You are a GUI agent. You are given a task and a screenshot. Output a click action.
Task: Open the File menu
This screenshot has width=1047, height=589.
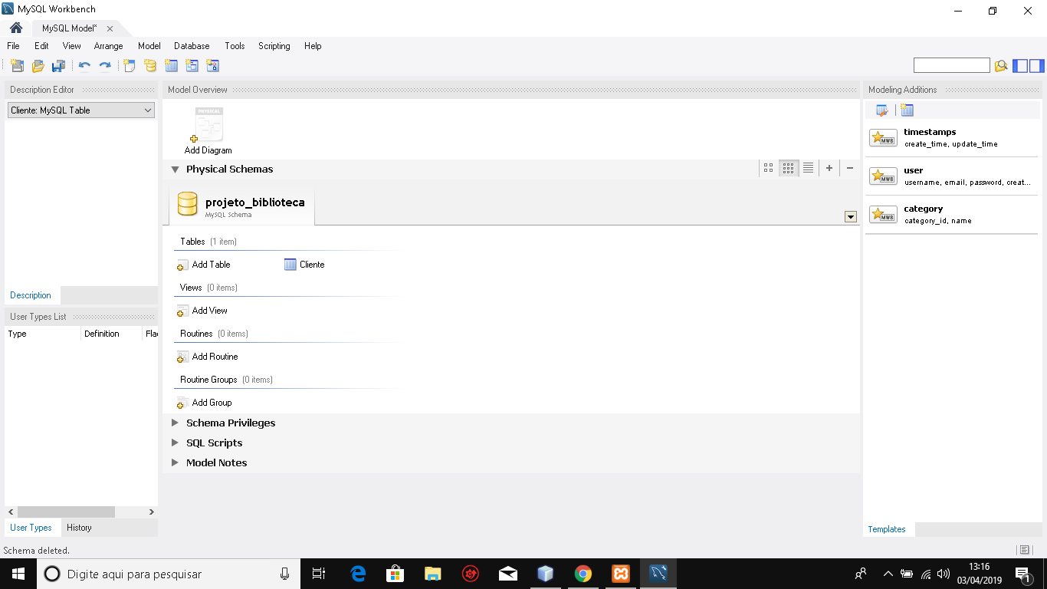(x=13, y=46)
